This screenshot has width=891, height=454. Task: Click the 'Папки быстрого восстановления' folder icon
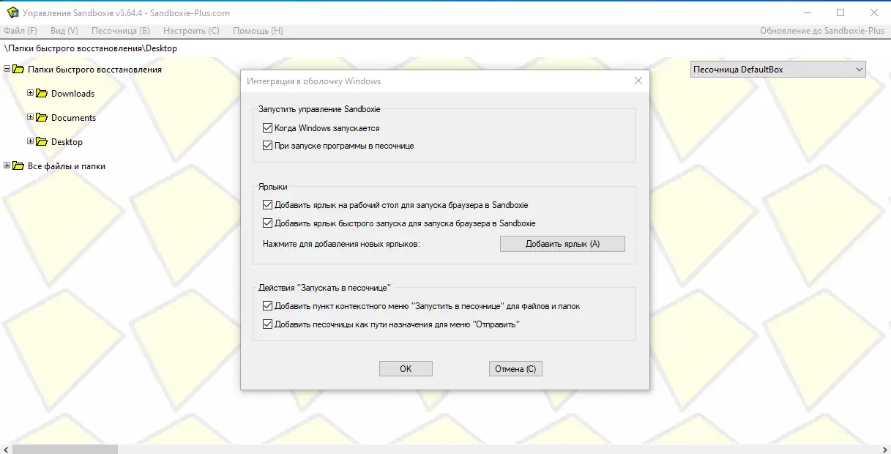tap(18, 70)
